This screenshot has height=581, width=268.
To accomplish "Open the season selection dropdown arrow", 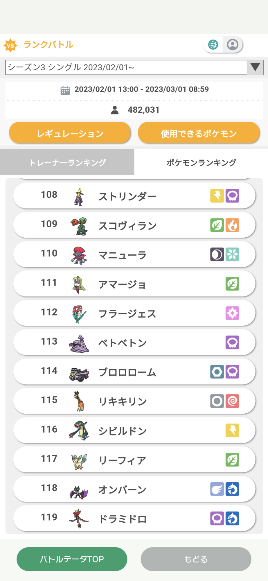I will [x=255, y=67].
